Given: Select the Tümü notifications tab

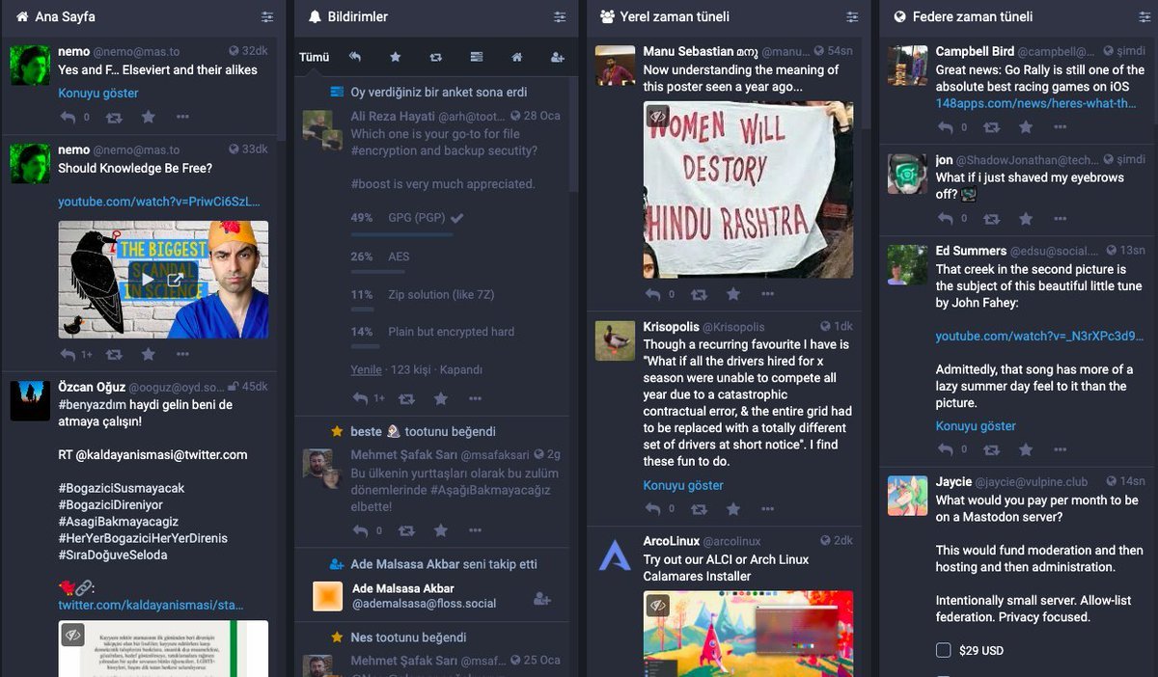Looking at the screenshot, I should [314, 57].
